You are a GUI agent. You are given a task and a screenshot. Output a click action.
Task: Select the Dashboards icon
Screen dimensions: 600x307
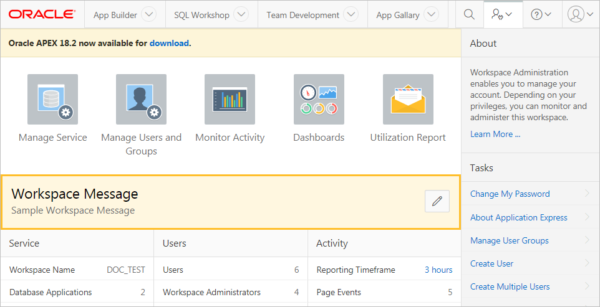[x=319, y=100]
